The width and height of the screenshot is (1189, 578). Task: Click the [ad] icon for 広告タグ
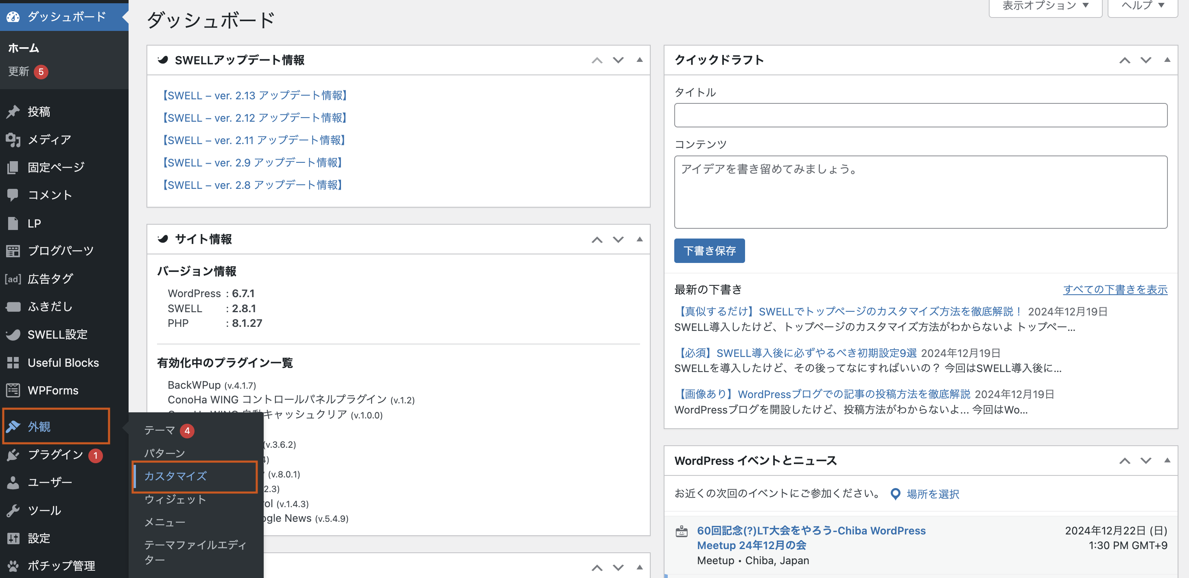click(x=13, y=278)
